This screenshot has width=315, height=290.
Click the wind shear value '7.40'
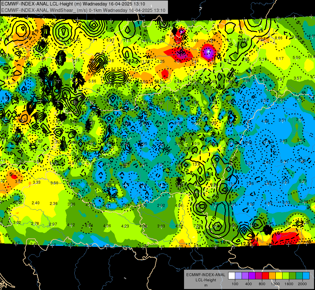point(267,162)
